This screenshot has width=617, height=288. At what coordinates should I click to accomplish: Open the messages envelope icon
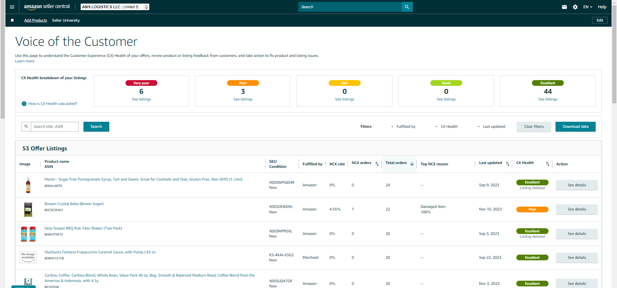[x=564, y=7]
